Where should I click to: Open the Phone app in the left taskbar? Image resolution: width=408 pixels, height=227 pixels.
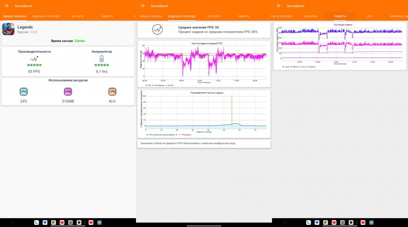click(x=36, y=223)
